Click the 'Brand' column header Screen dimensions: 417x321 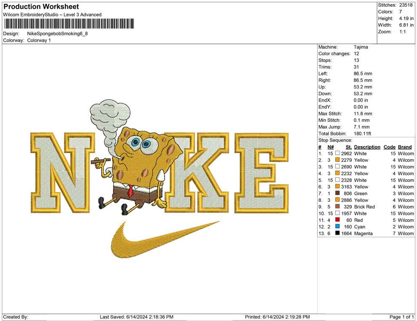coord(405,147)
